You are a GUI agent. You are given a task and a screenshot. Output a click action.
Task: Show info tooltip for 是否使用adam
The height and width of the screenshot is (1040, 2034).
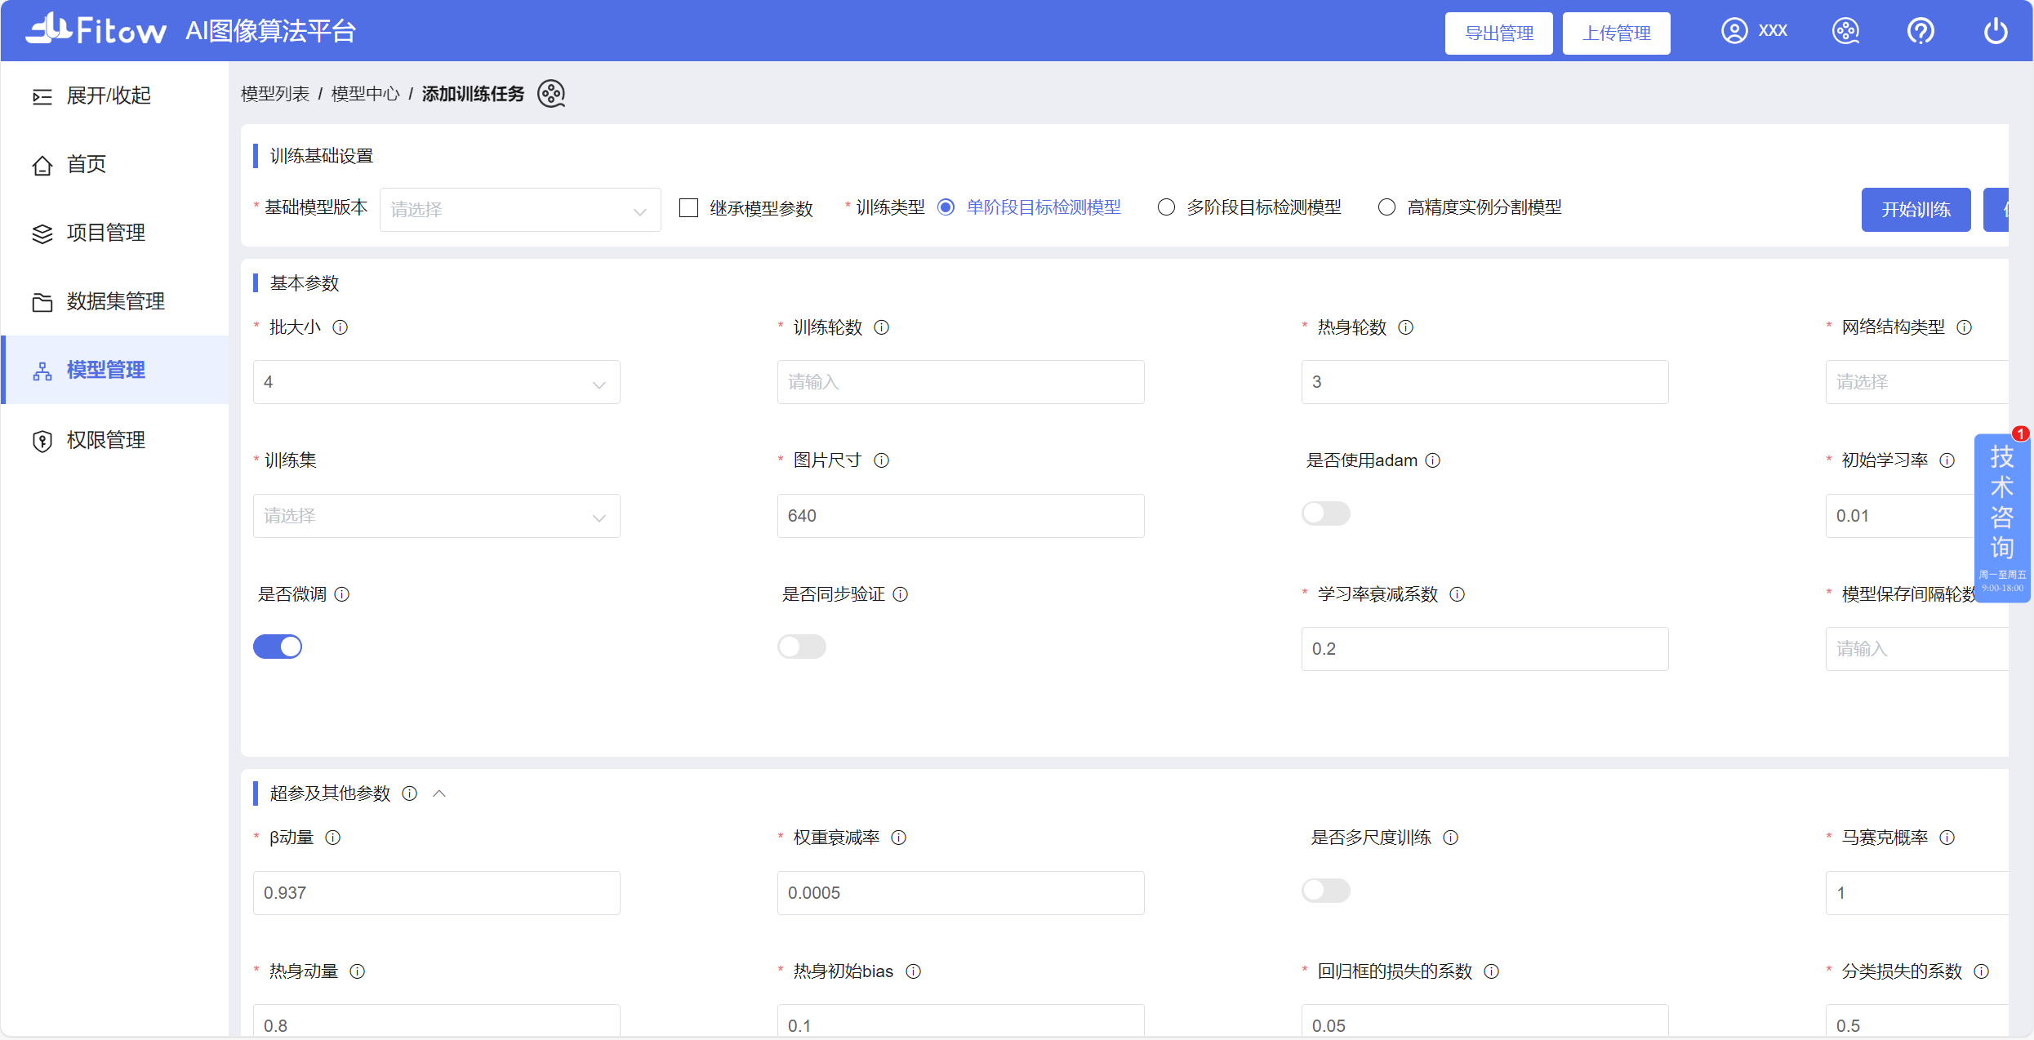tap(1433, 460)
